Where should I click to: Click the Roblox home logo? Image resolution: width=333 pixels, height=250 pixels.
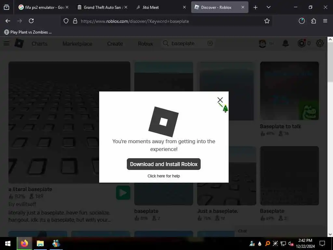(x=19, y=43)
